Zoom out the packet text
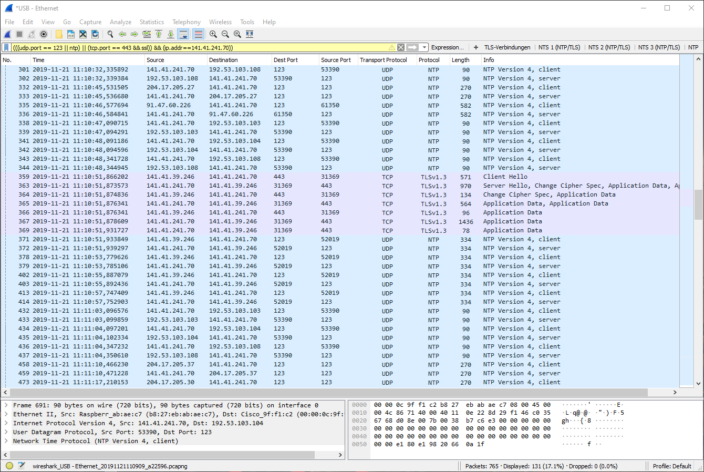Screen dimensions: 704x472 (225, 34)
